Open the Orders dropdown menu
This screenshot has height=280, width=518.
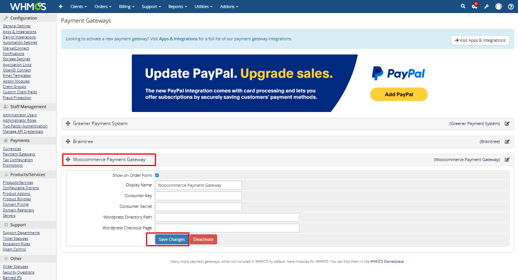coord(103,7)
